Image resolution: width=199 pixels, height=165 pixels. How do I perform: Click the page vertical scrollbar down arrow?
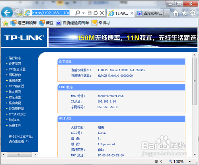[x=195, y=155]
